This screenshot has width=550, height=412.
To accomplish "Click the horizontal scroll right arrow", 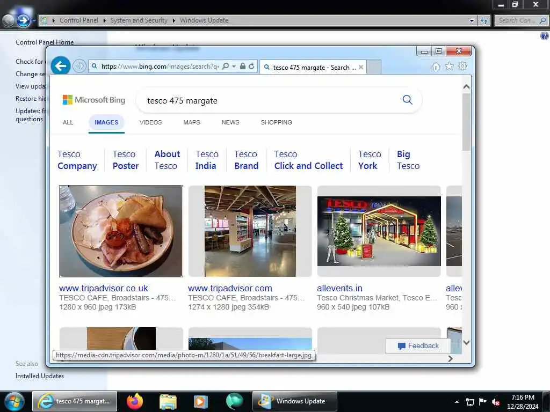I will tap(451, 358).
